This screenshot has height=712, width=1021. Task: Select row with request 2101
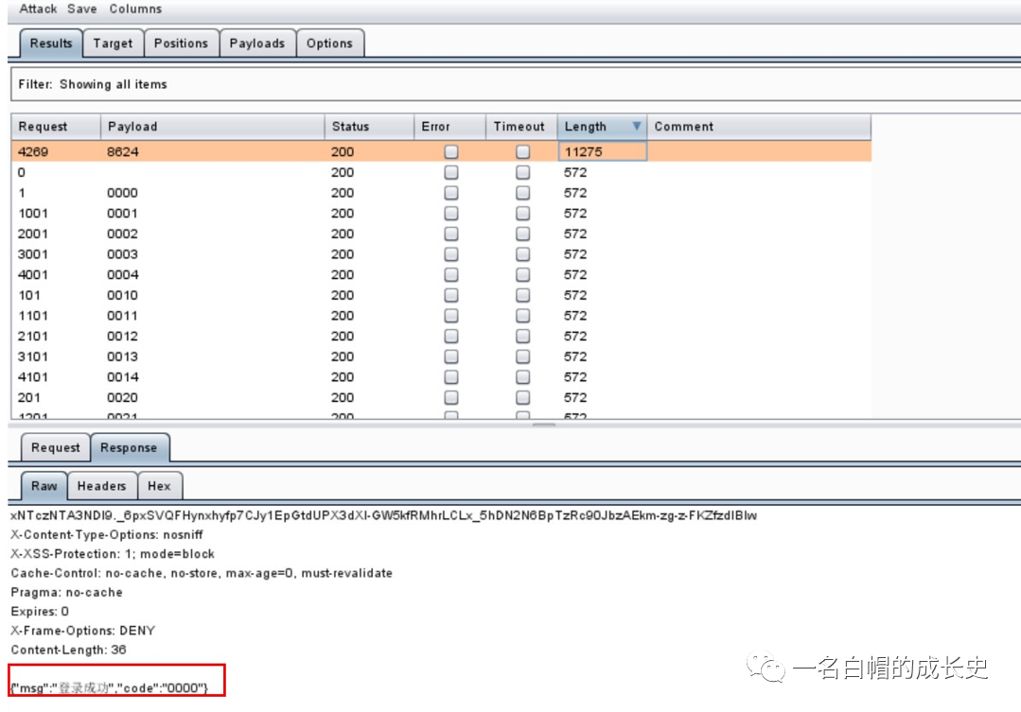(441, 337)
